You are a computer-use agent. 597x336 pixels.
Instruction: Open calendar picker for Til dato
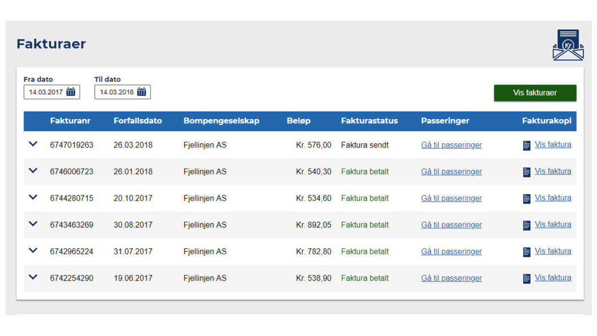click(x=142, y=92)
